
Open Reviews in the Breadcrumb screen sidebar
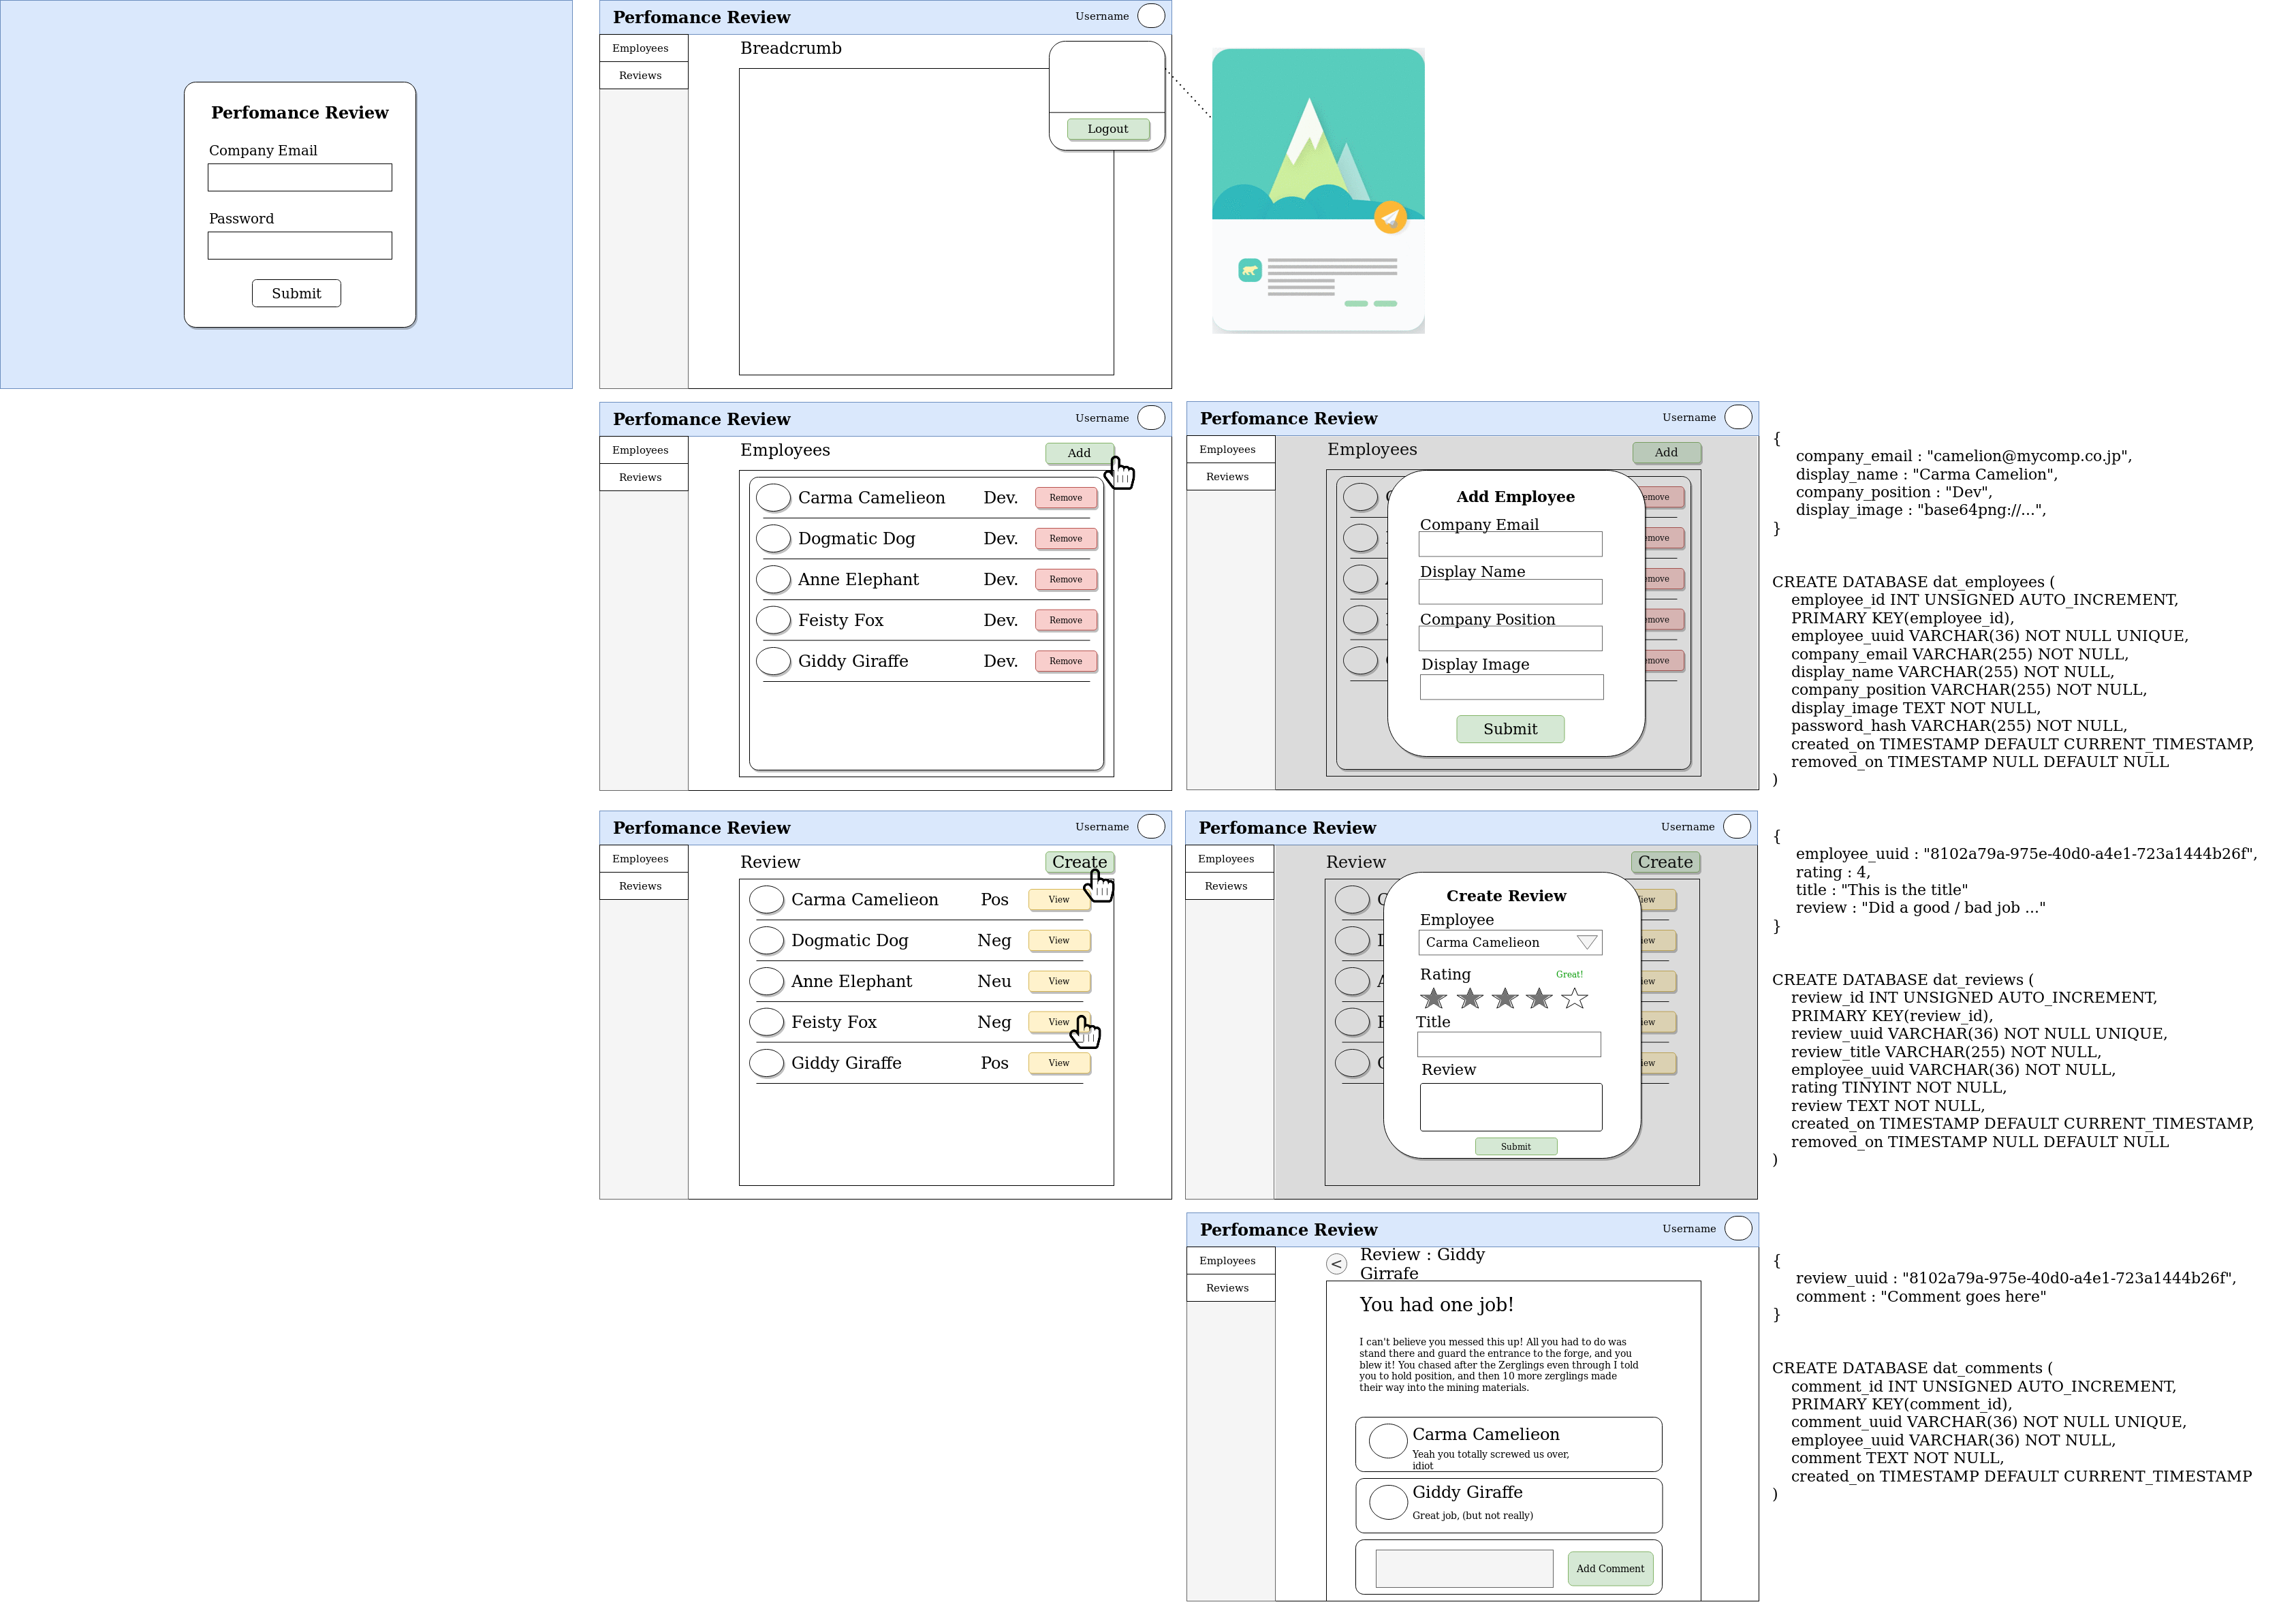pyautogui.click(x=641, y=76)
